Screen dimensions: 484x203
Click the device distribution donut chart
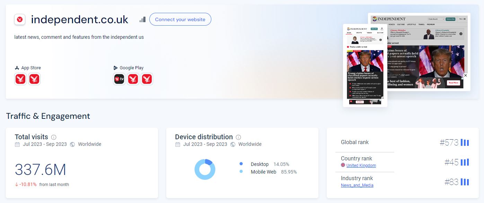coord(205,169)
